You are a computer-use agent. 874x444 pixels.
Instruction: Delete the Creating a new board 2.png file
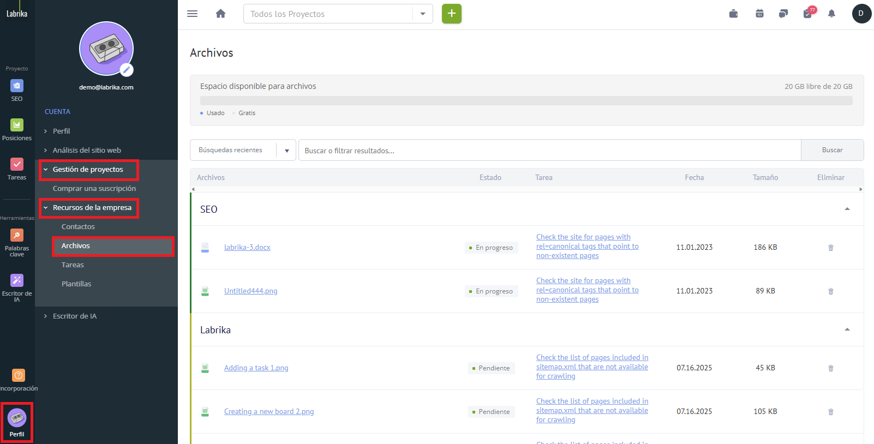(x=831, y=412)
